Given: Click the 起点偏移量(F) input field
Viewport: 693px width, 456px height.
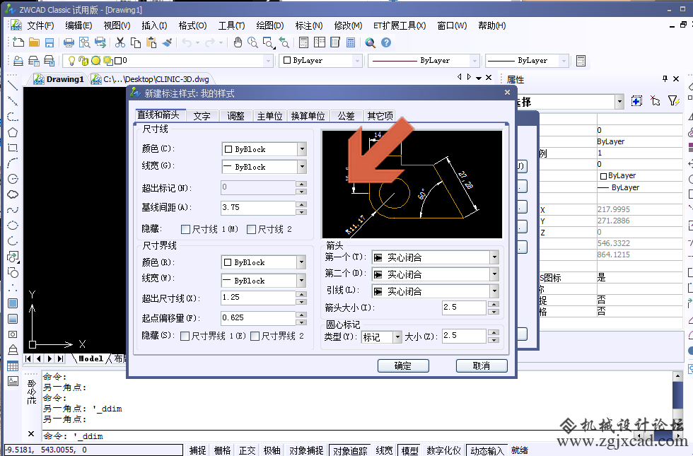Looking at the screenshot, I should coord(258,317).
